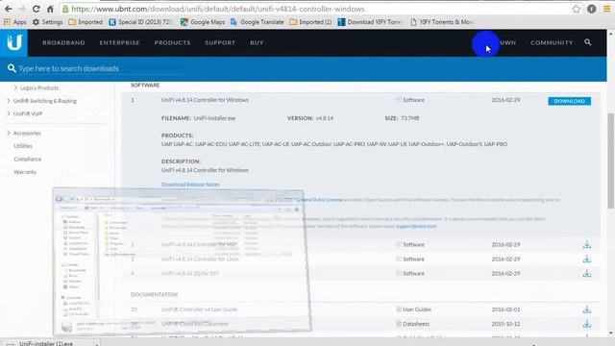
Task: Focus the 'Type here to search downloads' field
Action: click(102, 68)
